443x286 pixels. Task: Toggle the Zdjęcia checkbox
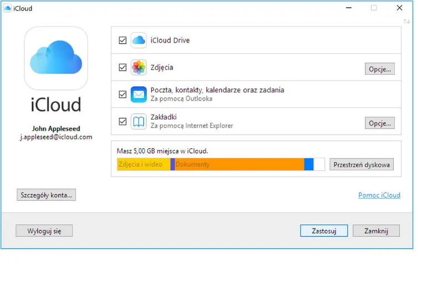point(122,67)
